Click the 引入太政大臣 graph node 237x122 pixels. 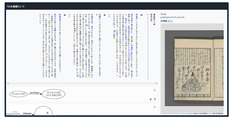pyautogui.click(x=54, y=94)
